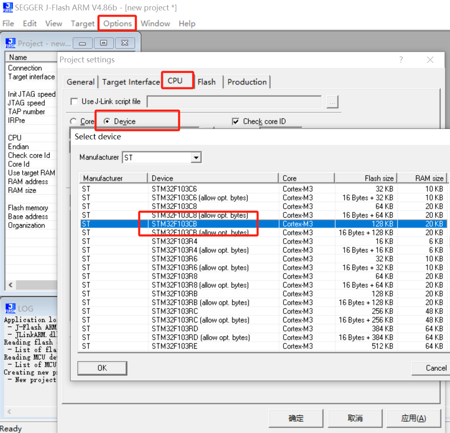Select STM32F103RC (allow opt. bytes) row
The height and width of the screenshot is (433, 450).
tap(263, 320)
